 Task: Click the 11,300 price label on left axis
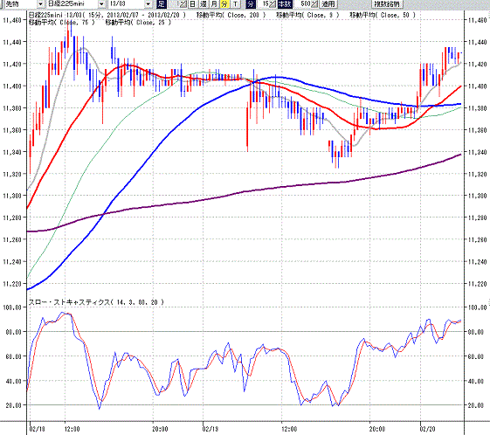(x=12, y=196)
